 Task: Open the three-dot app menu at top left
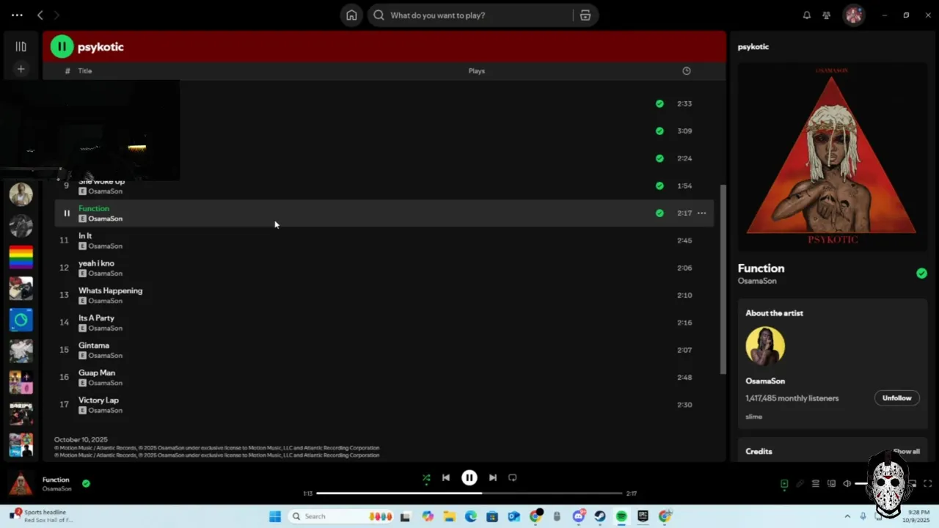(17, 15)
